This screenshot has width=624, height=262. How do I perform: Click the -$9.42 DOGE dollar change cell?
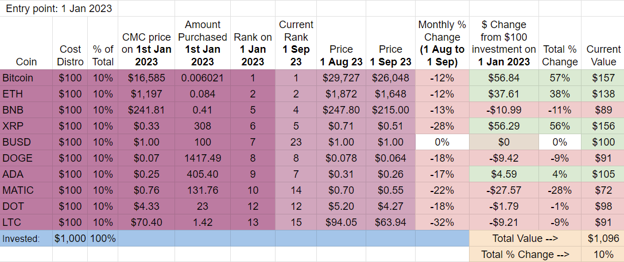pos(504,158)
